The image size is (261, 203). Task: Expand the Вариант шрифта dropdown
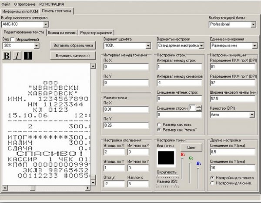(x=148, y=45)
